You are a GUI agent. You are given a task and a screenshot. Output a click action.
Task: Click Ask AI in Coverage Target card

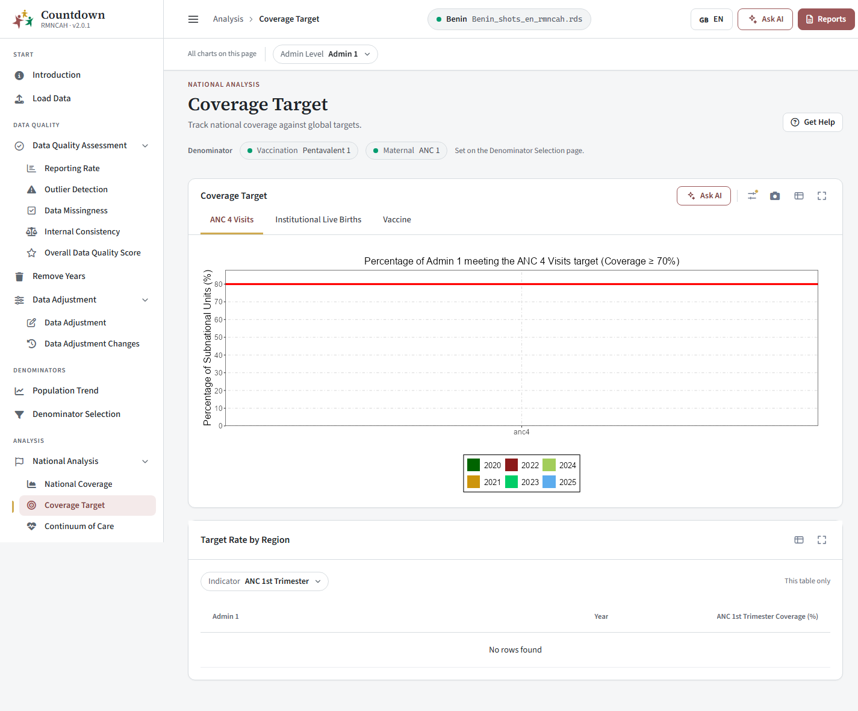704,196
